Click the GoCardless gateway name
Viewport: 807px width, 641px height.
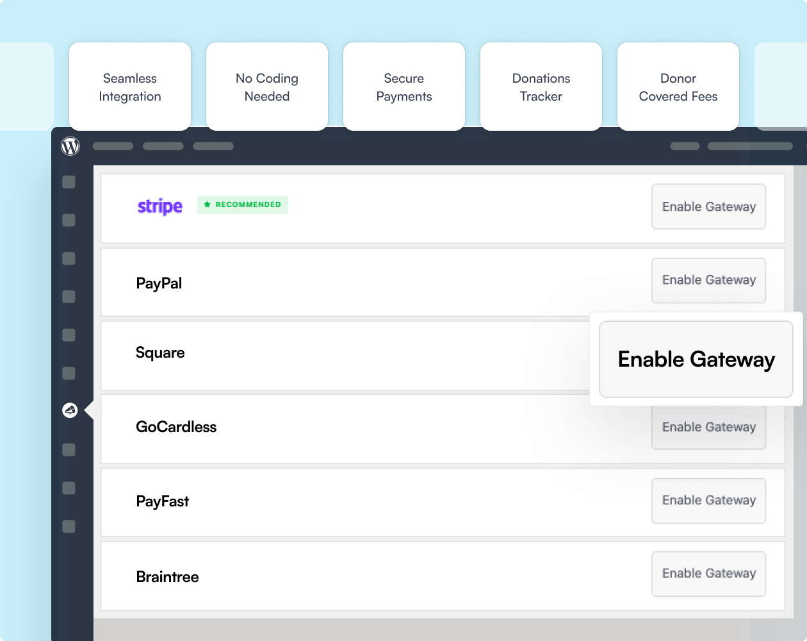click(x=176, y=427)
